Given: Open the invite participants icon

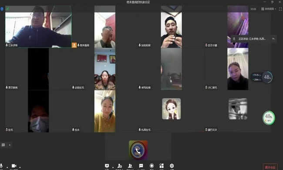Looking at the screenshot, I should [x=119, y=166].
